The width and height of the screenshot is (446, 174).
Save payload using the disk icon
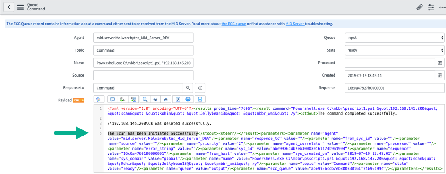[199, 100]
